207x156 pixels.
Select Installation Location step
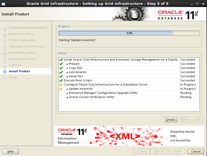point(23,53)
